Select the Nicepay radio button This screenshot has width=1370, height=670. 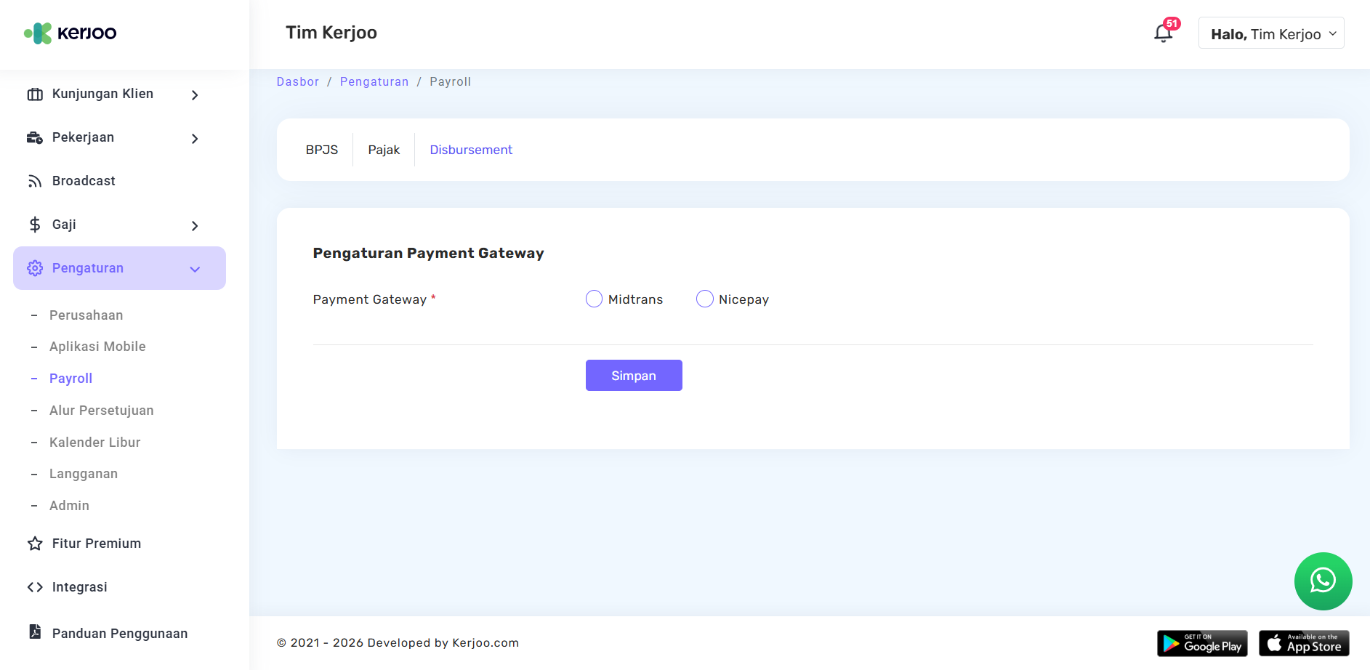coord(704,299)
